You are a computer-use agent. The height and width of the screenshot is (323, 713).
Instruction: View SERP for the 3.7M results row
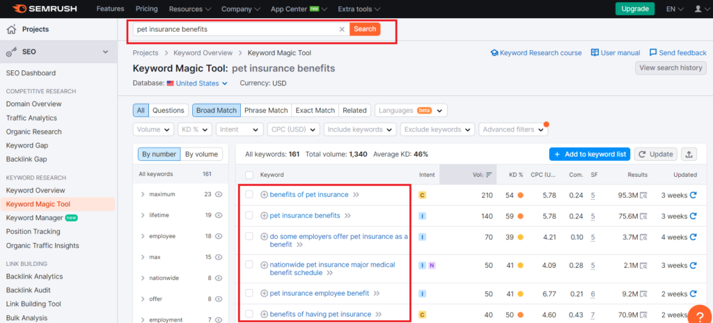tap(643, 237)
